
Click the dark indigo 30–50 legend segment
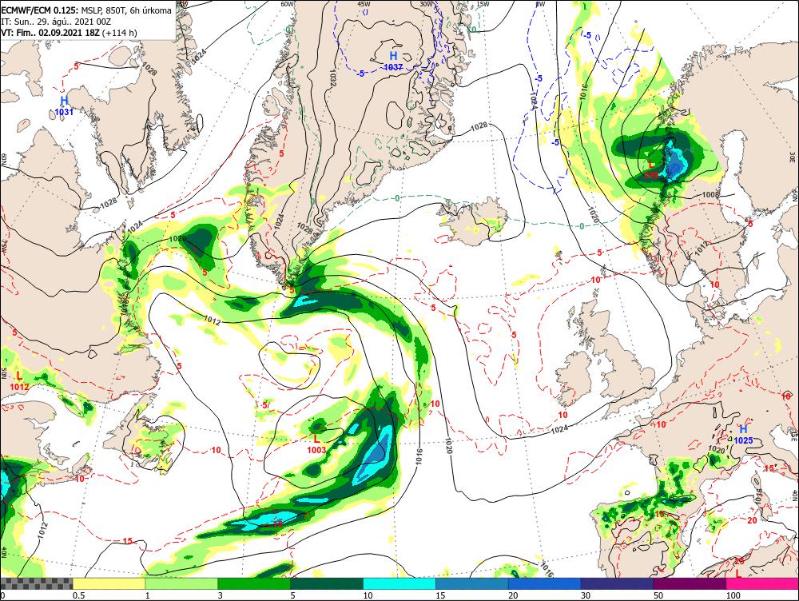point(617,583)
